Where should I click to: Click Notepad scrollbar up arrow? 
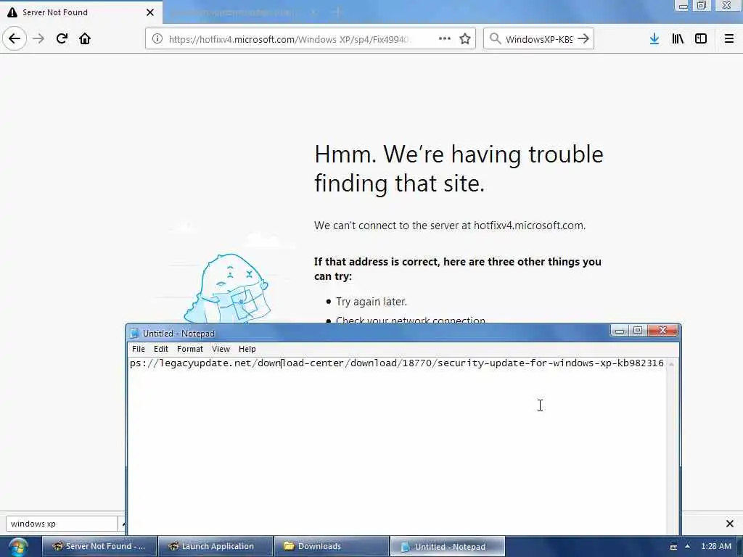(671, 364)
